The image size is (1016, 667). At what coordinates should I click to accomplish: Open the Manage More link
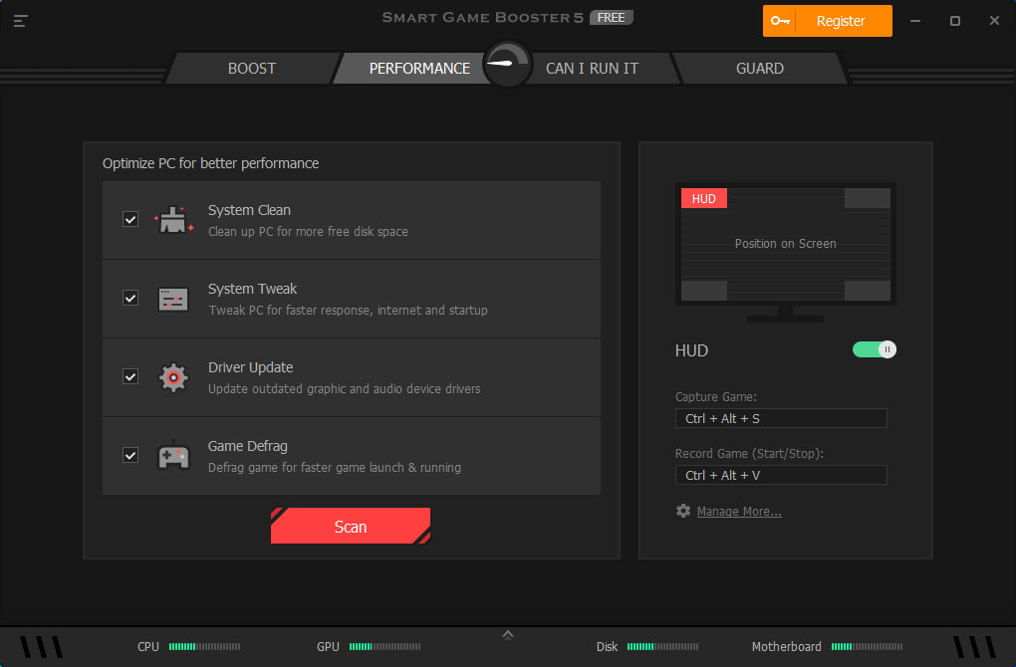739,511
